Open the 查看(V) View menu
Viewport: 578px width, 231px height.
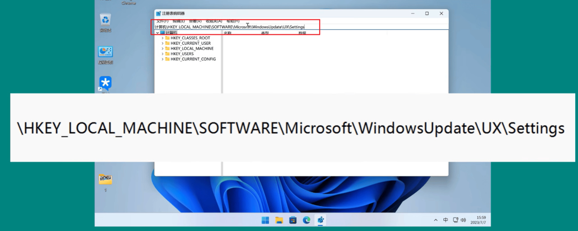pyautogui.click(x=196, y=21)
